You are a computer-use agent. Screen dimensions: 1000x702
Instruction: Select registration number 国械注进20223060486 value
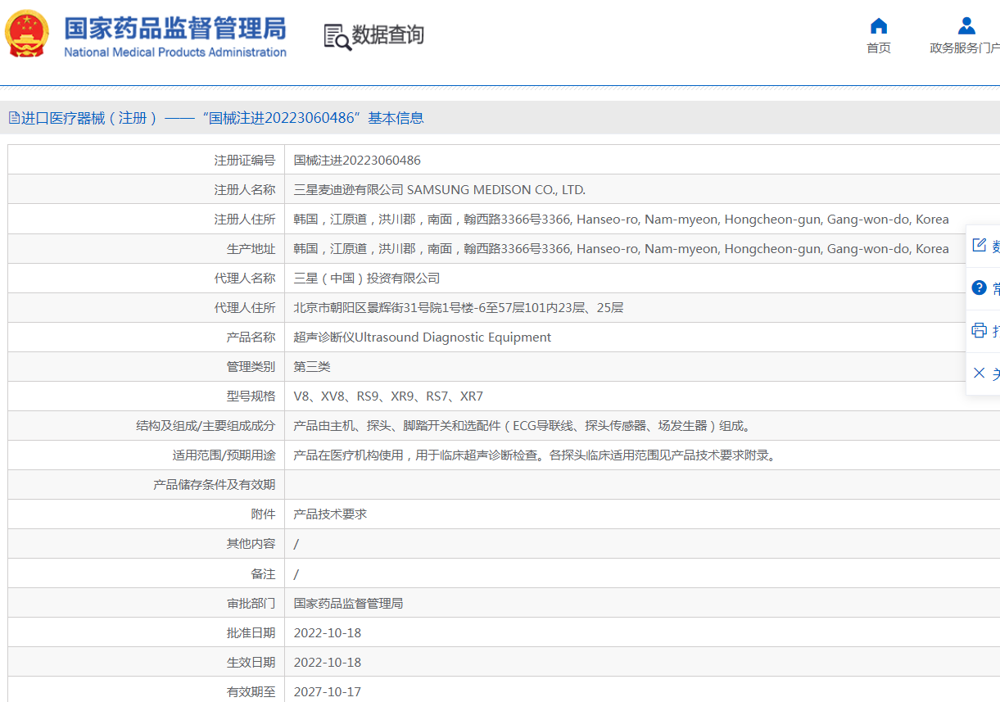pos(357,161)
